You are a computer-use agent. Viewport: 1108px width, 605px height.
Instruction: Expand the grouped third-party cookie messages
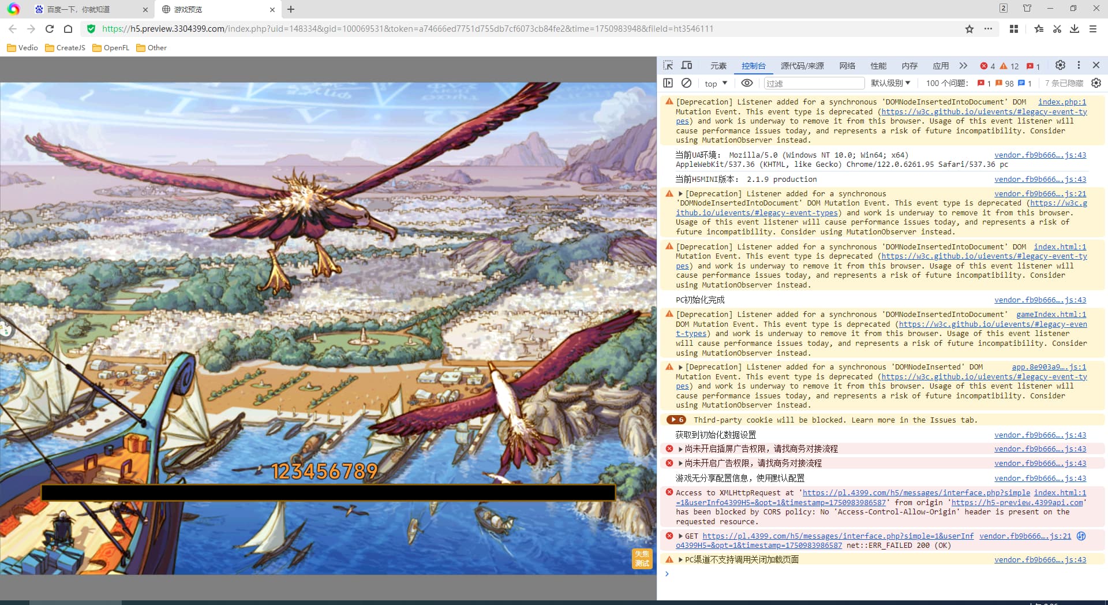(x=676, y=420)
